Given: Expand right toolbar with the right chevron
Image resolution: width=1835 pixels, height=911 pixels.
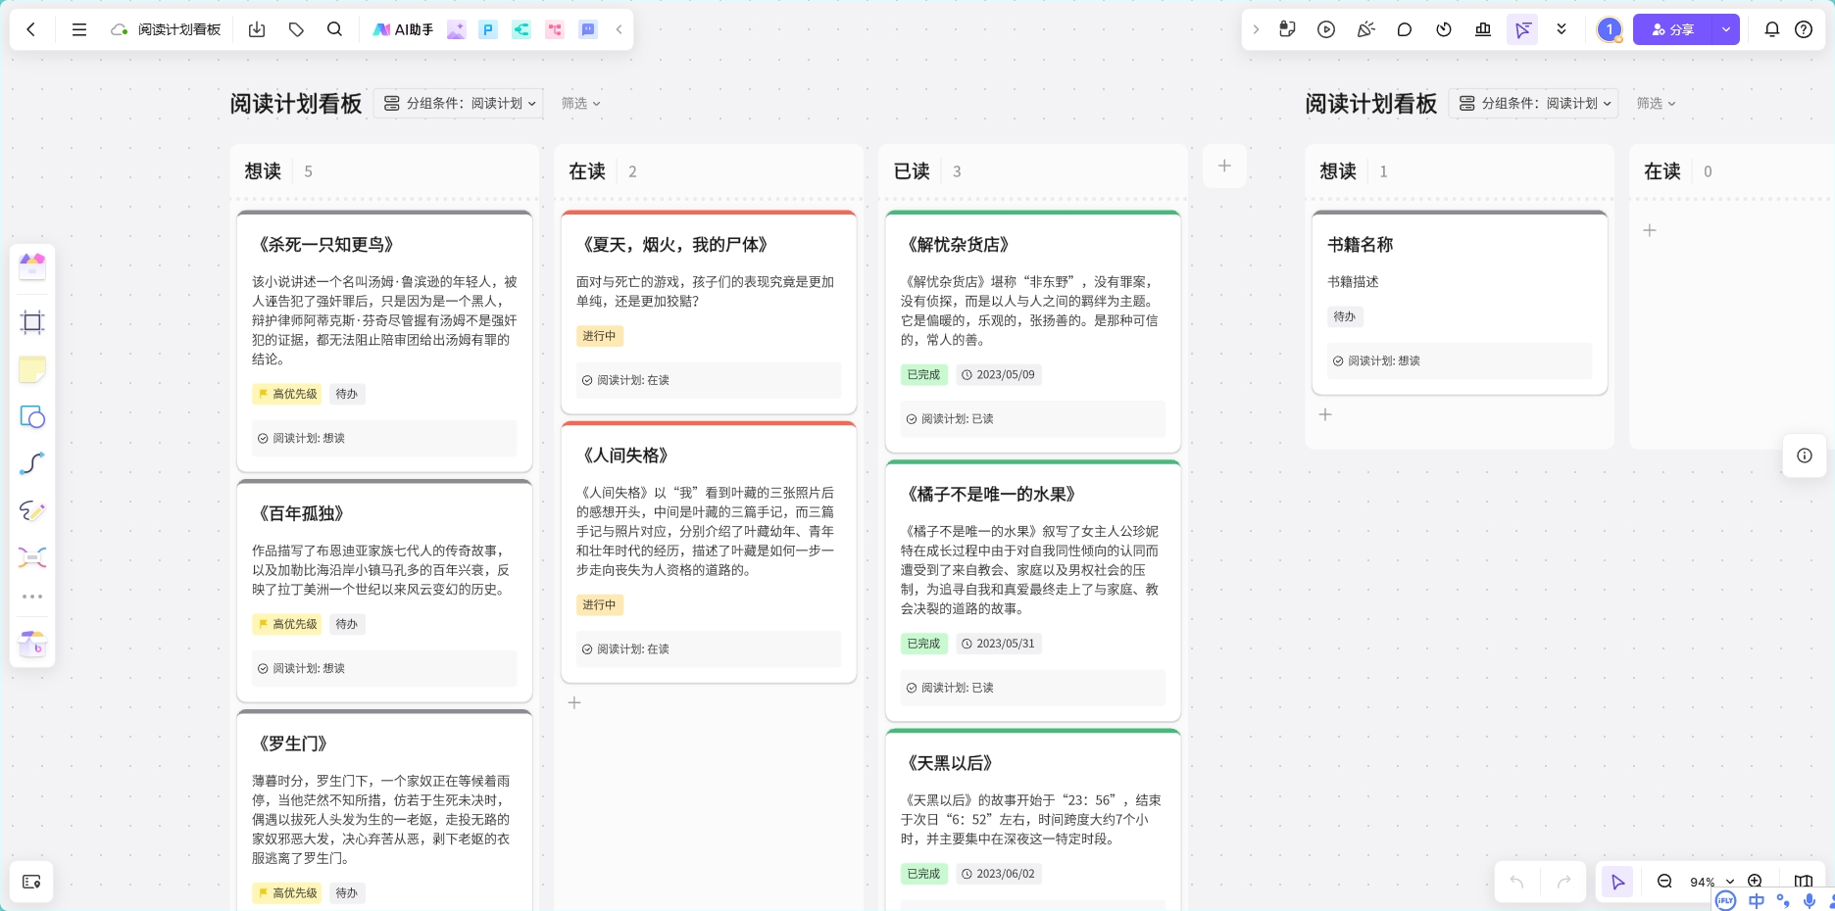Looking at the screenshot, I should pyautogui.click(x=1256, y=29).
